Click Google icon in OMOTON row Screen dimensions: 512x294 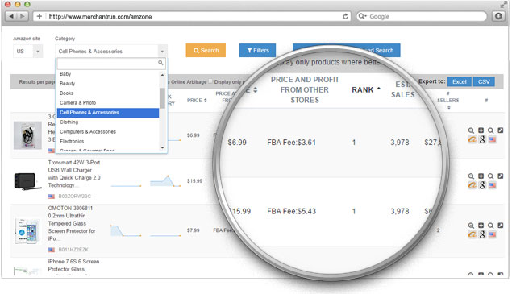pos(482,234)
